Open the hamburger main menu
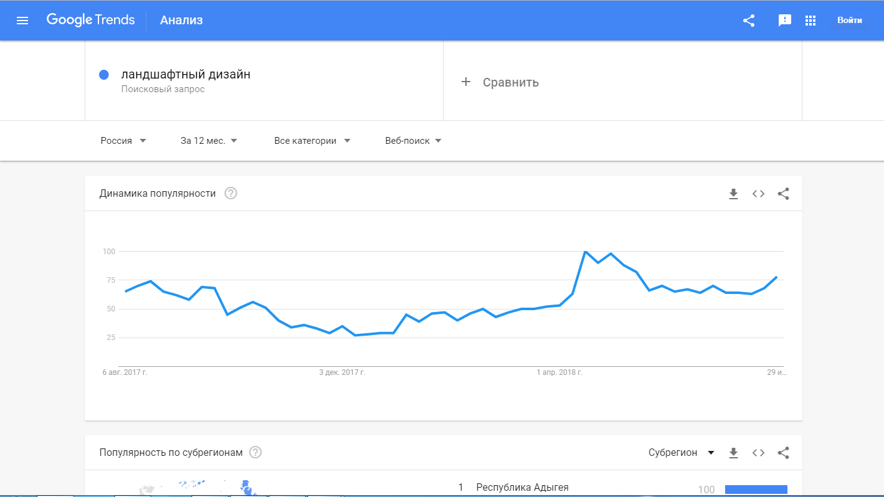Image resolution: width=884 pixels, height=497 pixels. point(22,21)
